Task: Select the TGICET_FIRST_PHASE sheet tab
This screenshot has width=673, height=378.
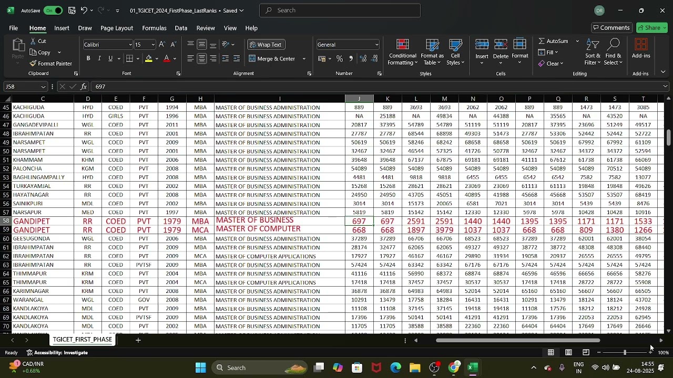Action: pos(83,340)
